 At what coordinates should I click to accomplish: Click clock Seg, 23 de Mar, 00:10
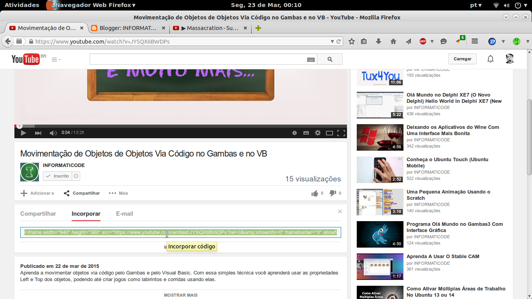point(266,5)
